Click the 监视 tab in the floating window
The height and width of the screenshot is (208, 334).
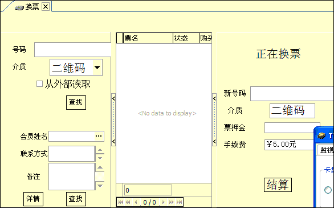click(326, 150)
